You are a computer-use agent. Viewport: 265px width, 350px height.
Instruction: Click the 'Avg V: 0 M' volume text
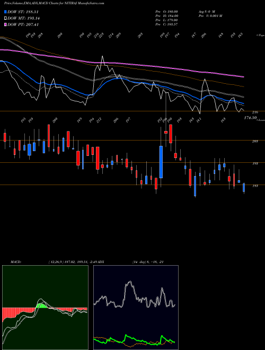[206, 11]
